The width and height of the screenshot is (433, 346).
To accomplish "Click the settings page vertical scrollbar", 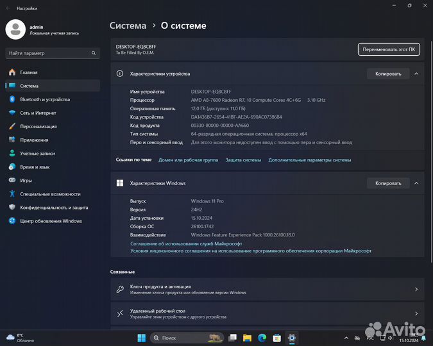I will pyautogui.click(x=431, y=152).
